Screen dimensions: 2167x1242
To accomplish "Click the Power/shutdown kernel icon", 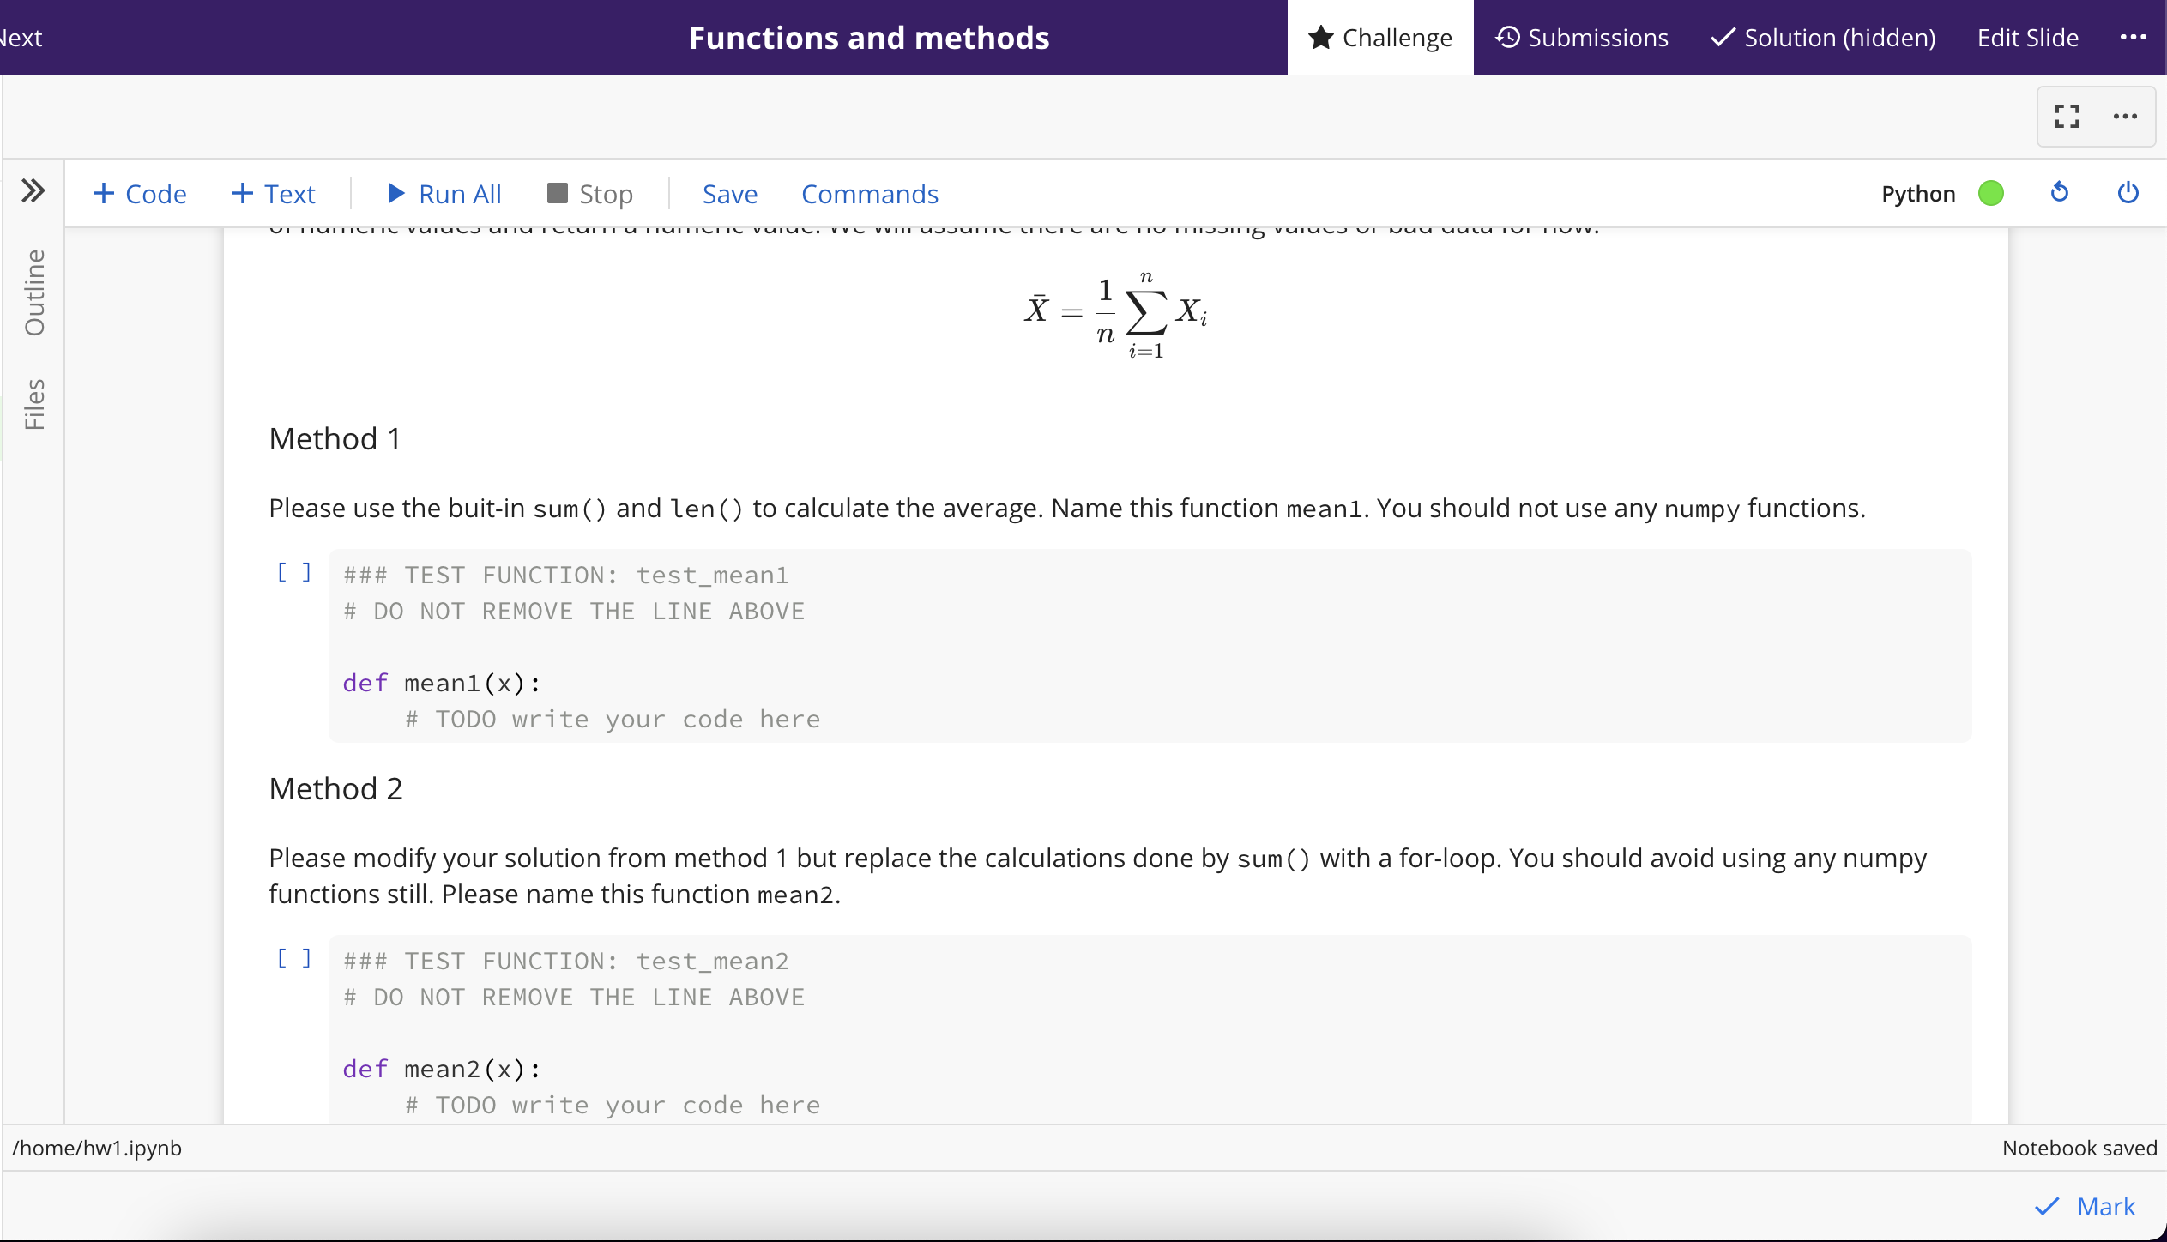I will tap(2128, 193).
